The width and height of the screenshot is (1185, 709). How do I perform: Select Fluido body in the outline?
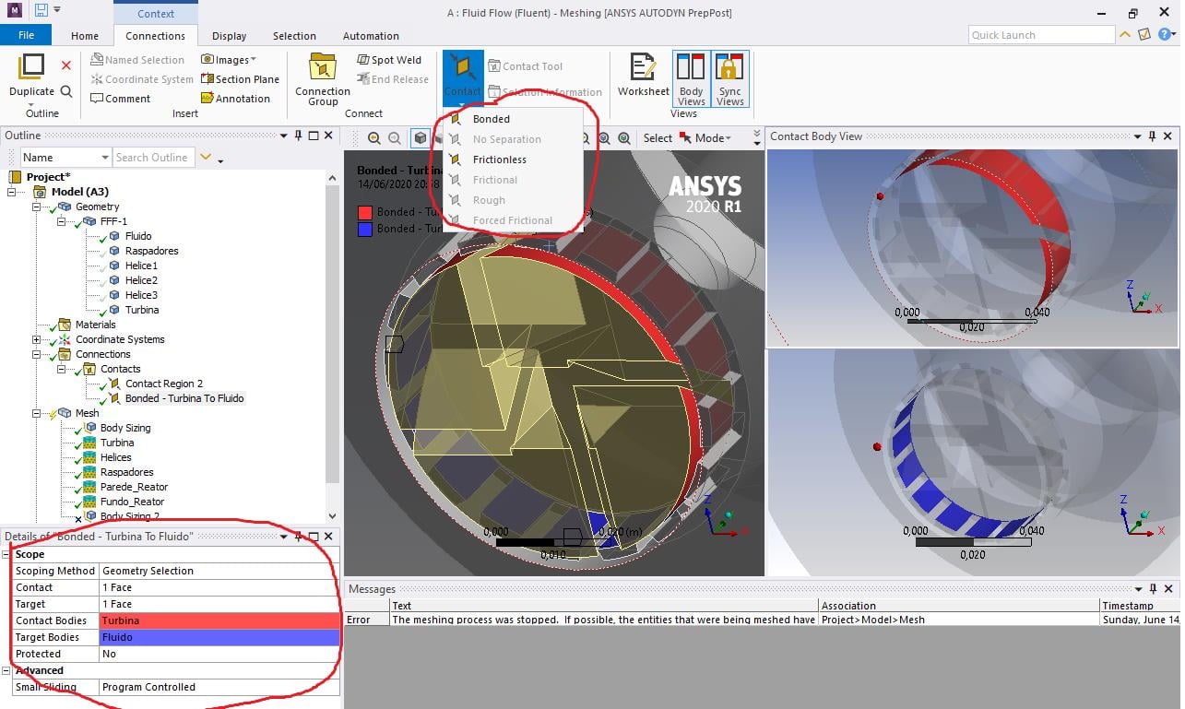tap(138, 236)
